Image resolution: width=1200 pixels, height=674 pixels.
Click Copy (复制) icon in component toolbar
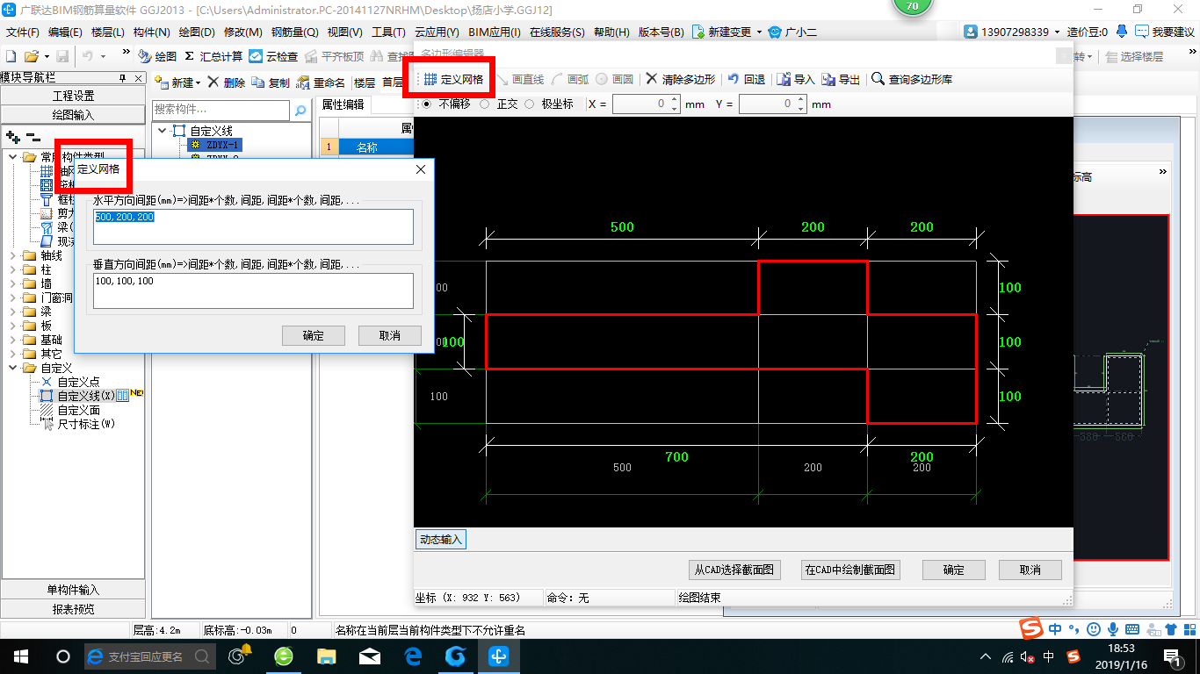click(x=258, y=82)
